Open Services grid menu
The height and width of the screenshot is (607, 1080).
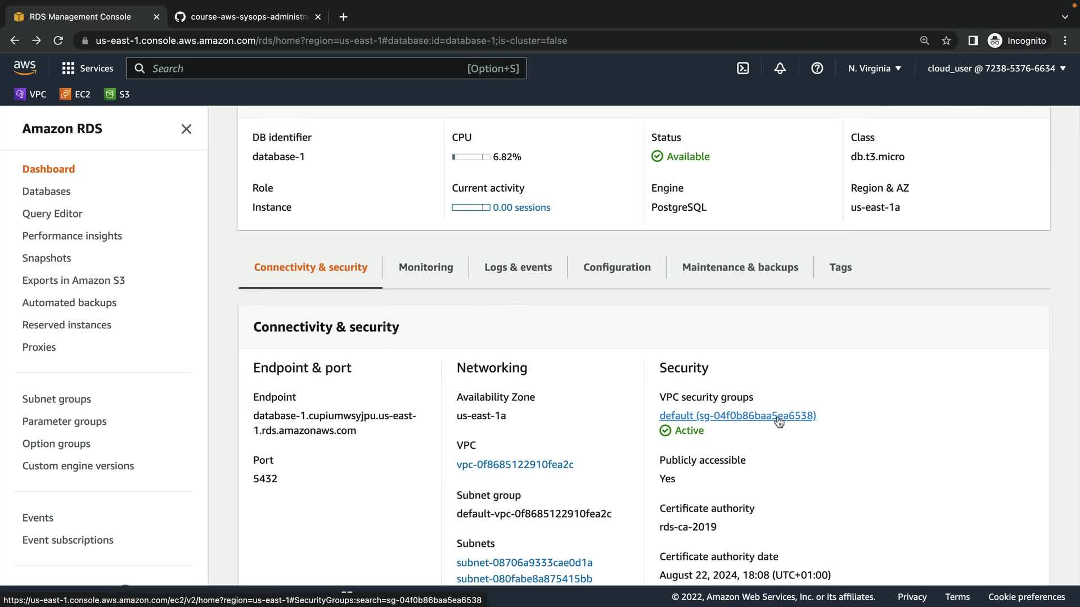(87, 69)
